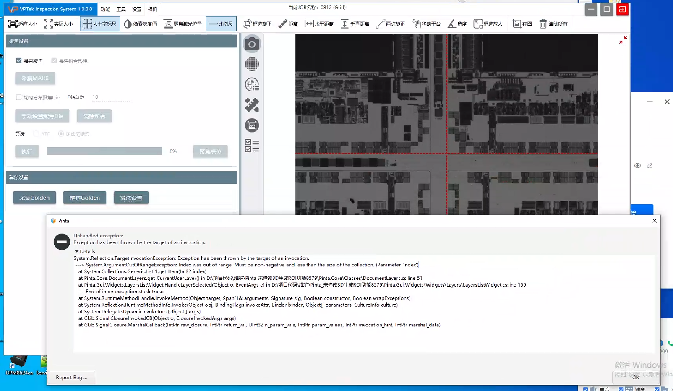Select 框选旋正 box-rotate tool

click(257, 24)
